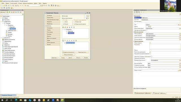Click Далее button in Фильмы dialog
The width and height of the screenshot is (181, 102).
[x=70, y=58]
